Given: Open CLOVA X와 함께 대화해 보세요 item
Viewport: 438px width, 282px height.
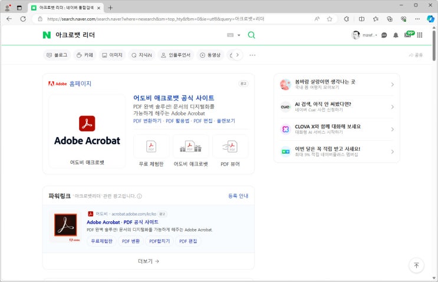Looking at the screenshot, I should (x=337, y=129).
